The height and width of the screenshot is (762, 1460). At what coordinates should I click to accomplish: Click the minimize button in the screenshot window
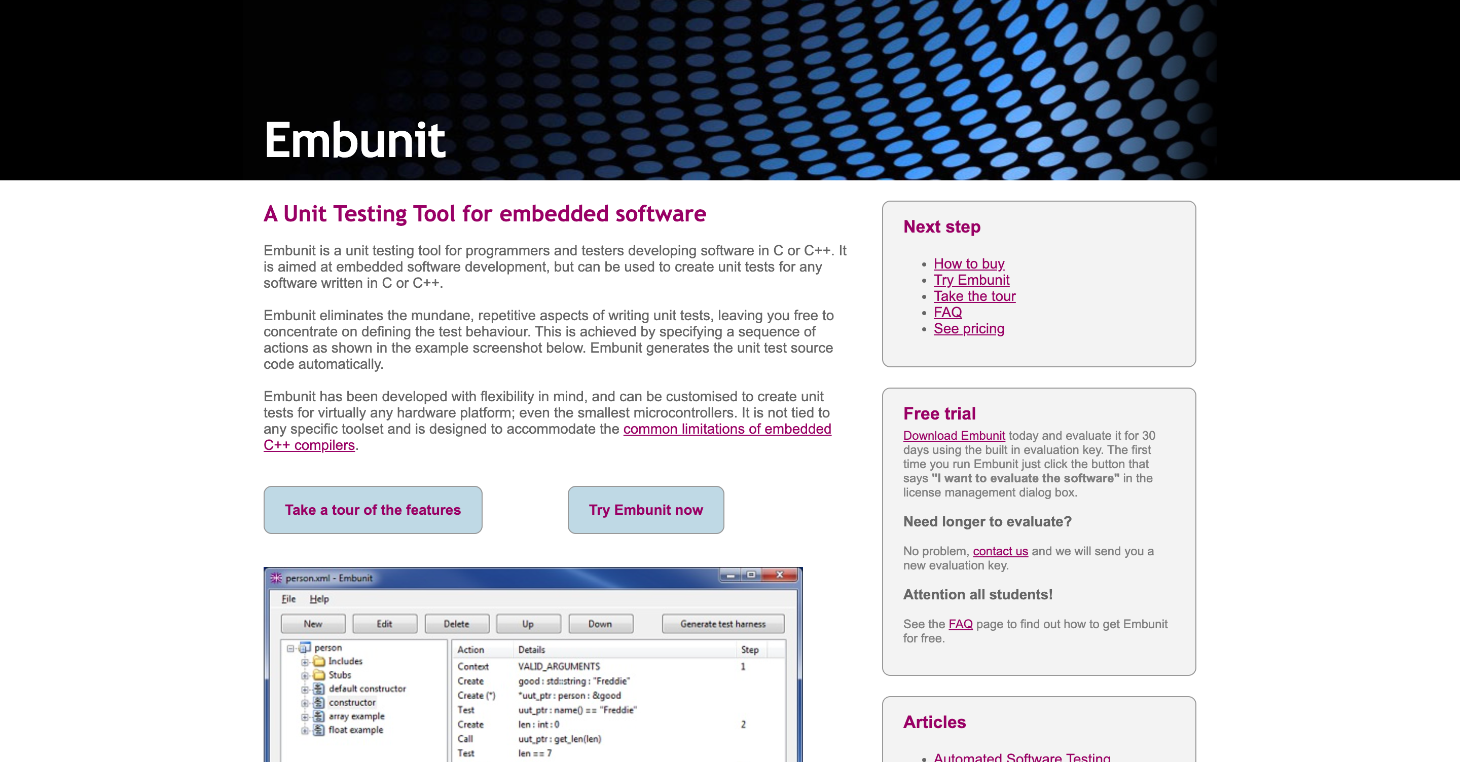(731, 575)
